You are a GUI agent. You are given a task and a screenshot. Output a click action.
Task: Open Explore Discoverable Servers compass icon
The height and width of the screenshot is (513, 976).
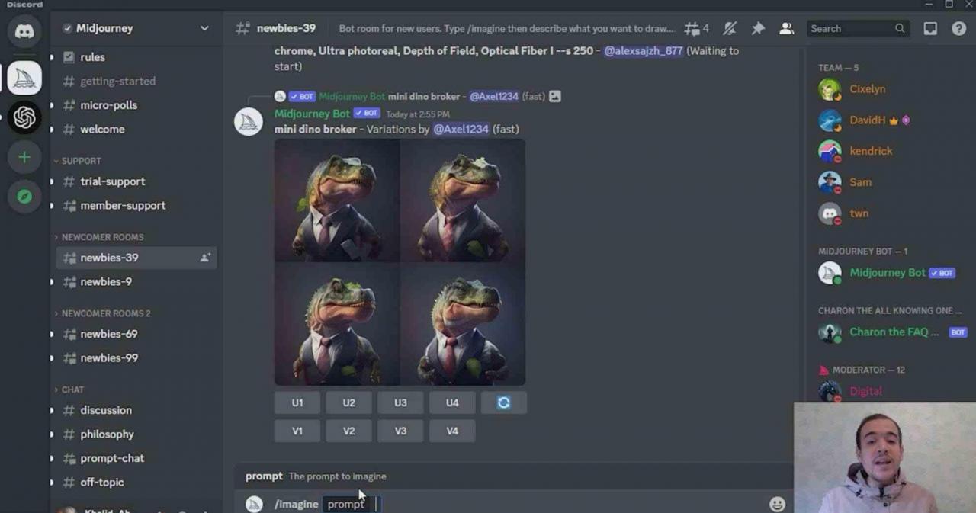[x=24, y=197]
